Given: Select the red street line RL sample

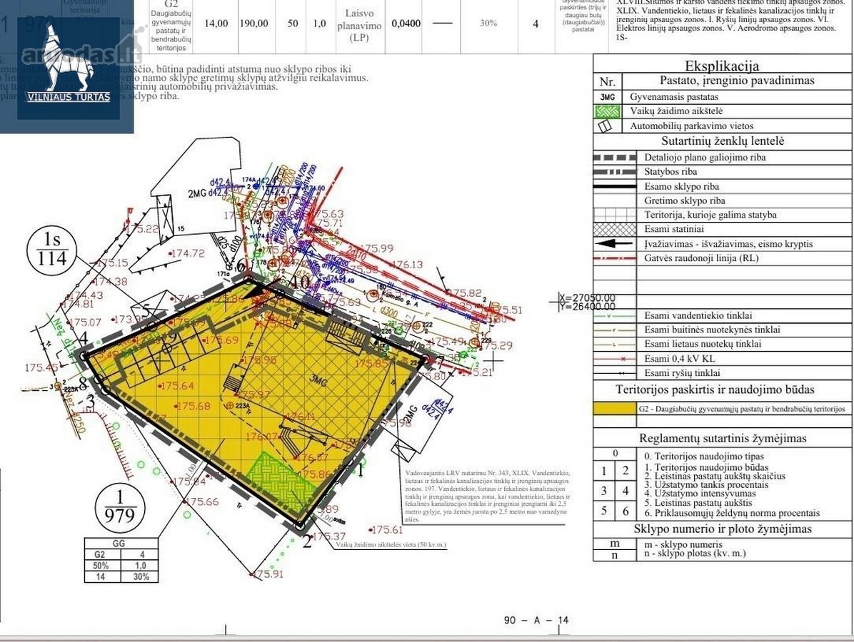Looking at the screenshot, I should click(x=614, y=258).
